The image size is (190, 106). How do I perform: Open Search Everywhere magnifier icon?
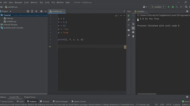click(x=186, y=7)
